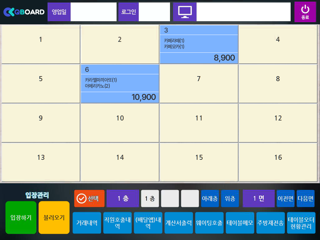Select occupied table 6 with 10,900 total

pyautogui.click(x=120, y=84)
